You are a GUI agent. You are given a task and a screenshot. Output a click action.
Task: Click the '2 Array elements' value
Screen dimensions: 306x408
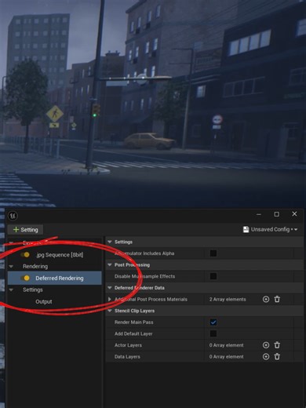click(x=228, y=299)
